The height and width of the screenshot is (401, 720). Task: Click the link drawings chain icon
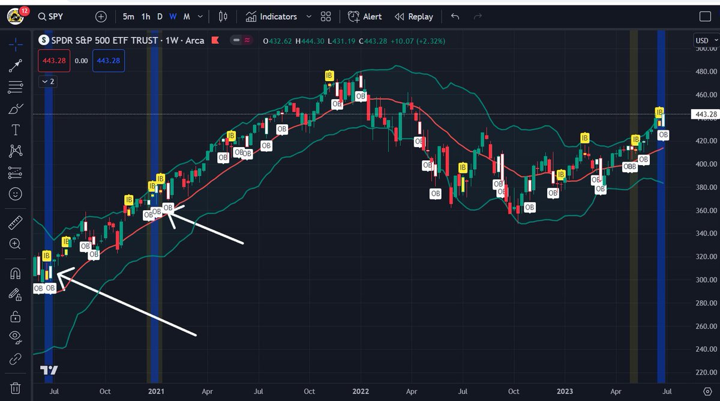(16, 359)
